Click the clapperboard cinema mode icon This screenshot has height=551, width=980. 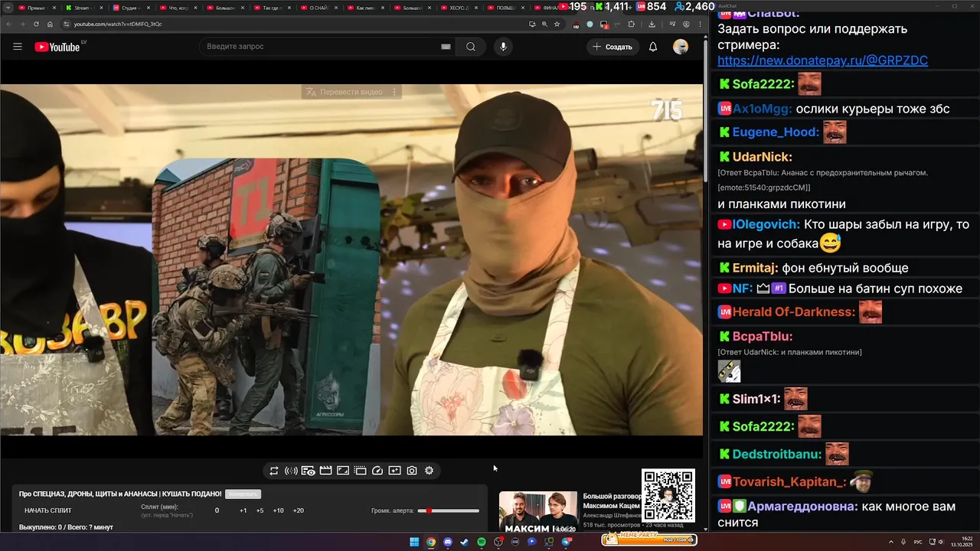click(325, 471)
